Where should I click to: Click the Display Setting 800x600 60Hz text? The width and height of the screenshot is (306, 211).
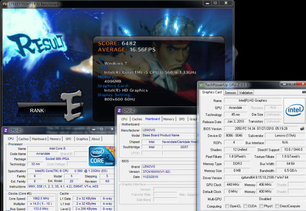click(x=120, y=99)
